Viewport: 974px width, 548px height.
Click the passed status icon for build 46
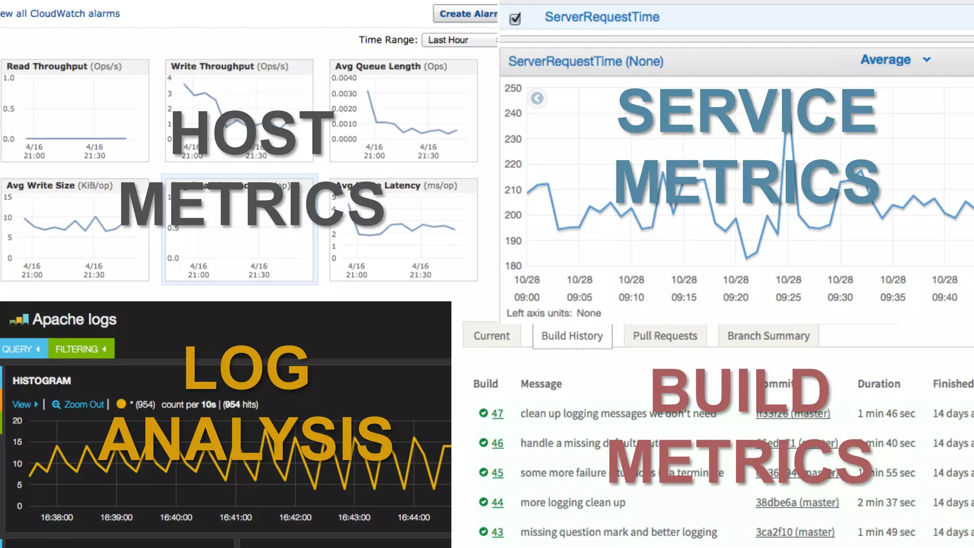click(x=484, y=442)
